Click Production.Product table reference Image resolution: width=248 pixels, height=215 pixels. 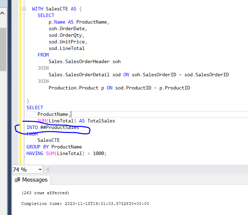(x=73, y=88)
